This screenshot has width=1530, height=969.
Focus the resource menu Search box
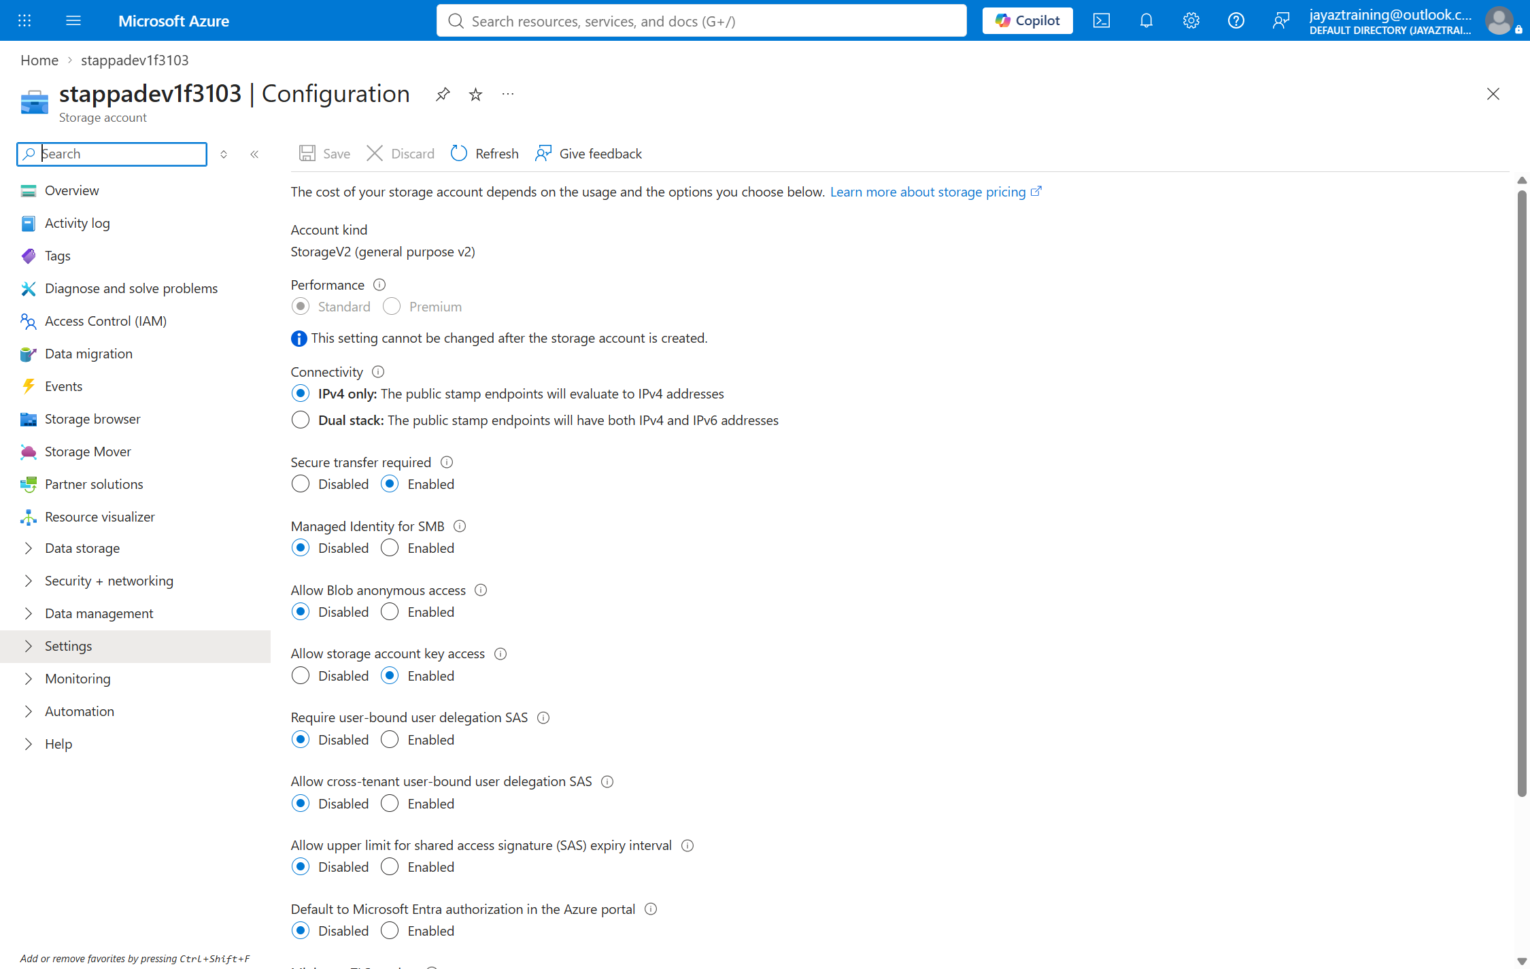[112, 154]
